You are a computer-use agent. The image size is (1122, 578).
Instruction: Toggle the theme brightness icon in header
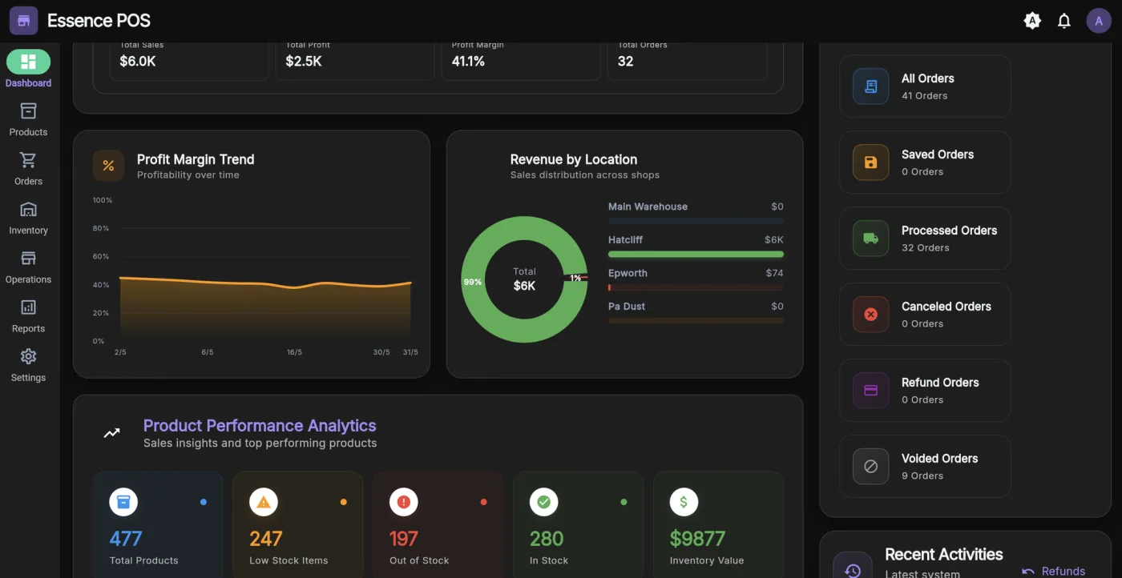[x=1032, y=21]
